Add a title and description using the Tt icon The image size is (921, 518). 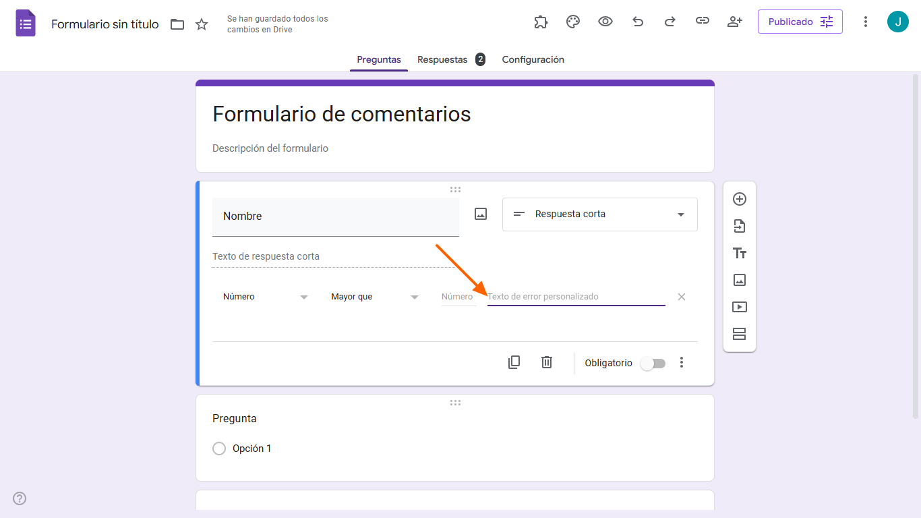click(x=740, y=253)
